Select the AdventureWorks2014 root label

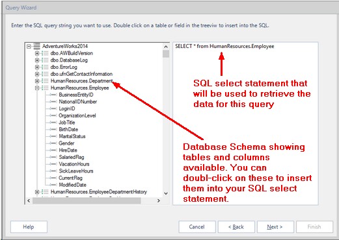pyautogui.click(x=65, y=46)
